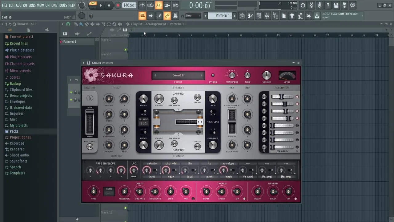Image resolution: width=394 pixels, height=222 pixels.
Task: Toggle the reverb enable LED
Action: tap(295, 199)
